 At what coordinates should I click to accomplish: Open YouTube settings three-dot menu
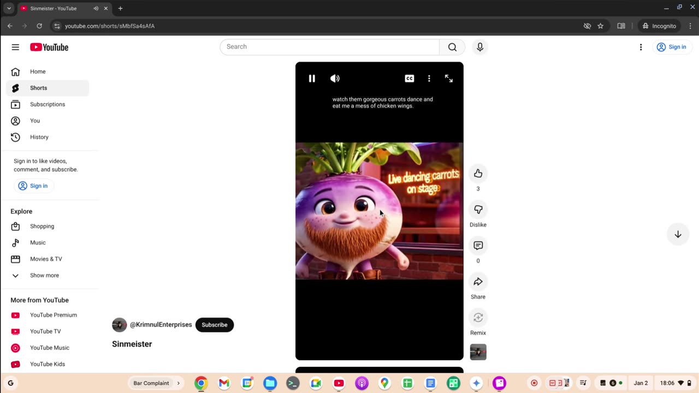point(641,47)
